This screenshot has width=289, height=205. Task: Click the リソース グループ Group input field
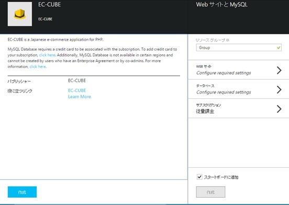[239, 48]
